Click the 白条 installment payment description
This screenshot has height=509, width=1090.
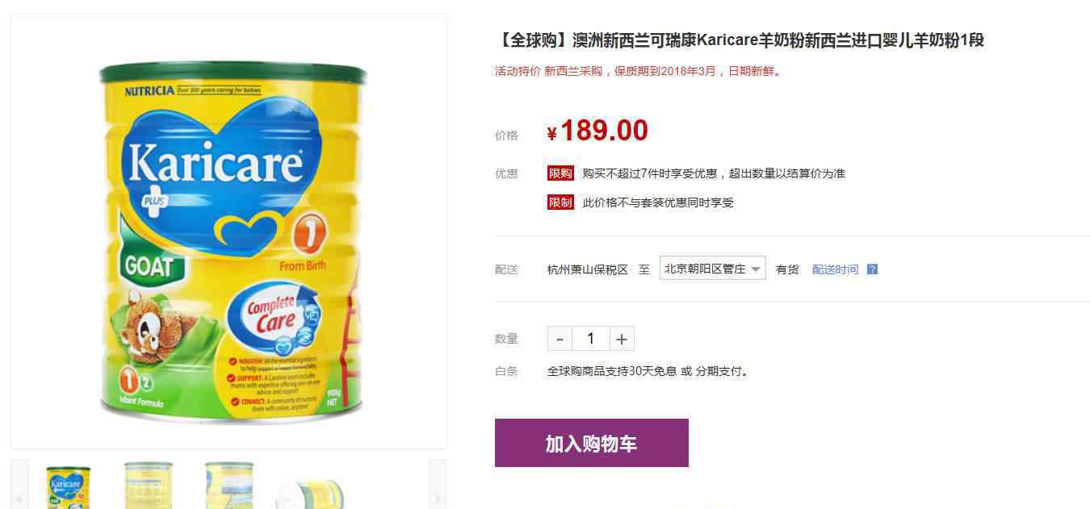tap(648, 372)
